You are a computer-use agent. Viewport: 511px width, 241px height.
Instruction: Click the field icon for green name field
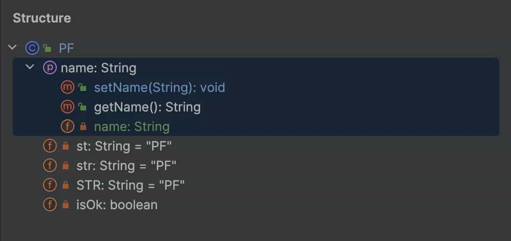pyautogui.click(x=67, y=127)
